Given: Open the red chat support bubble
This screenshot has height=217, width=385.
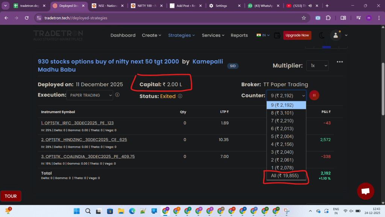Looking at the screenshot, I should [365, 191].
